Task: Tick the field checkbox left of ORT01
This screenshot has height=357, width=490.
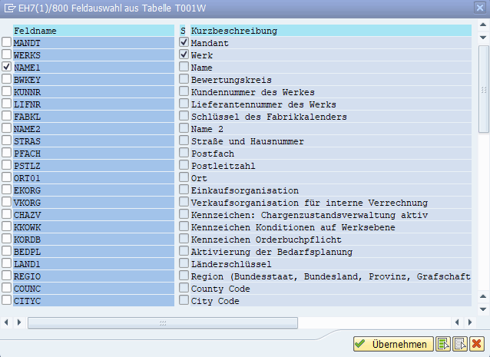Action: [x=7, y=177]
